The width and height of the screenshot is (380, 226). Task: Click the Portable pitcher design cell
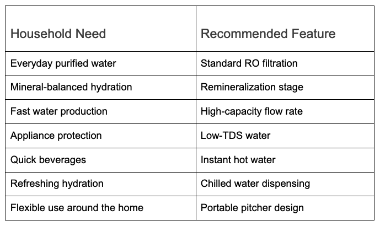tap(285, 208)
